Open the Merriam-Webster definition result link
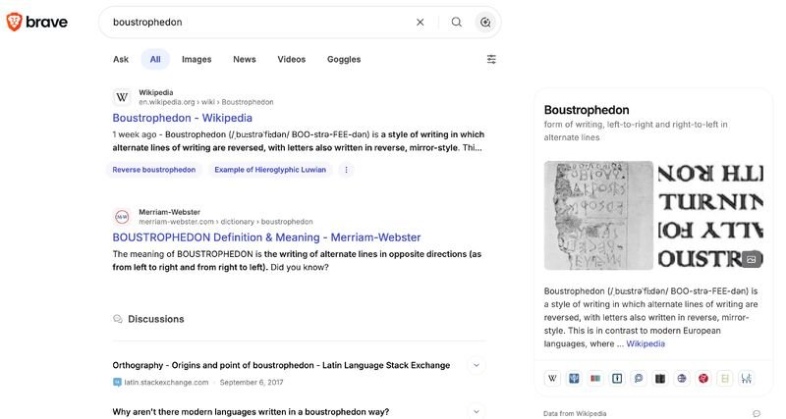The width and height of the screenshot is (786, 419). pos(266,237)
